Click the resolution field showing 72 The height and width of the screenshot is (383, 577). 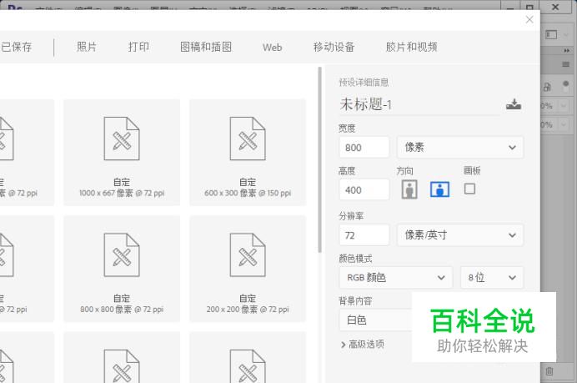(x=364, y=235)
